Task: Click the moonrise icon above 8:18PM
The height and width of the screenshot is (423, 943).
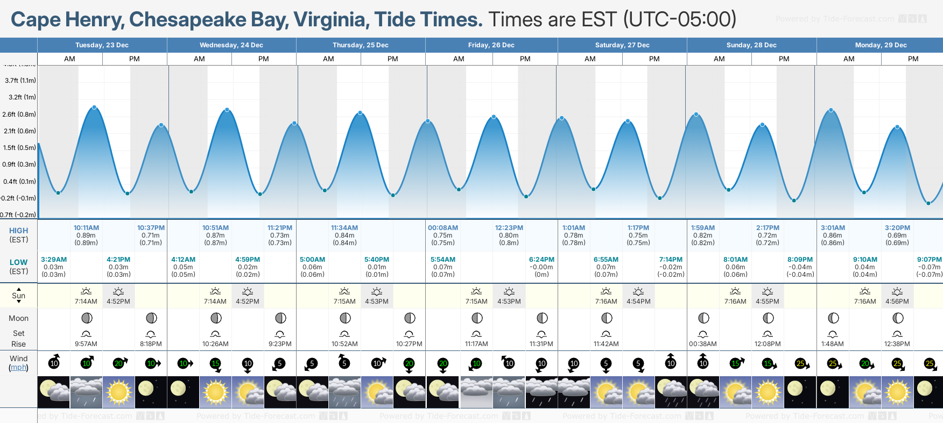Action: coord(151,334)
